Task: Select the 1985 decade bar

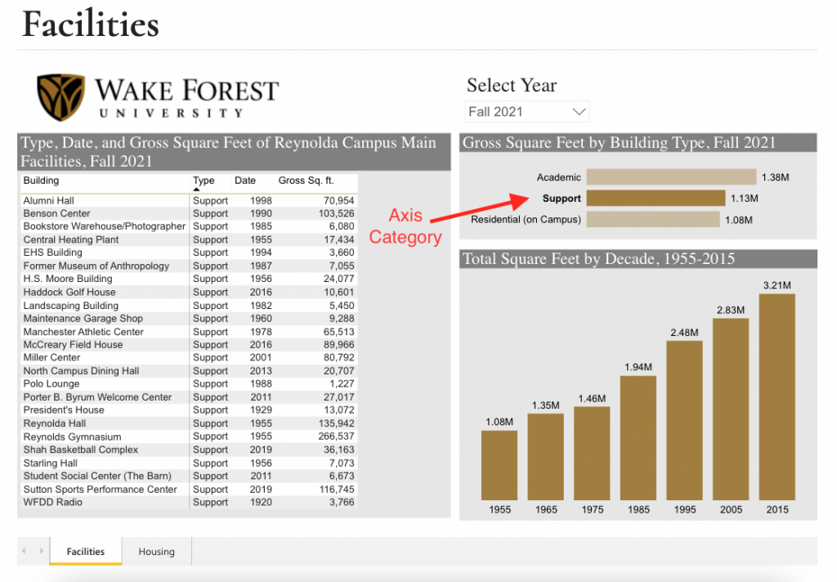Action: (x=638, y=438)
